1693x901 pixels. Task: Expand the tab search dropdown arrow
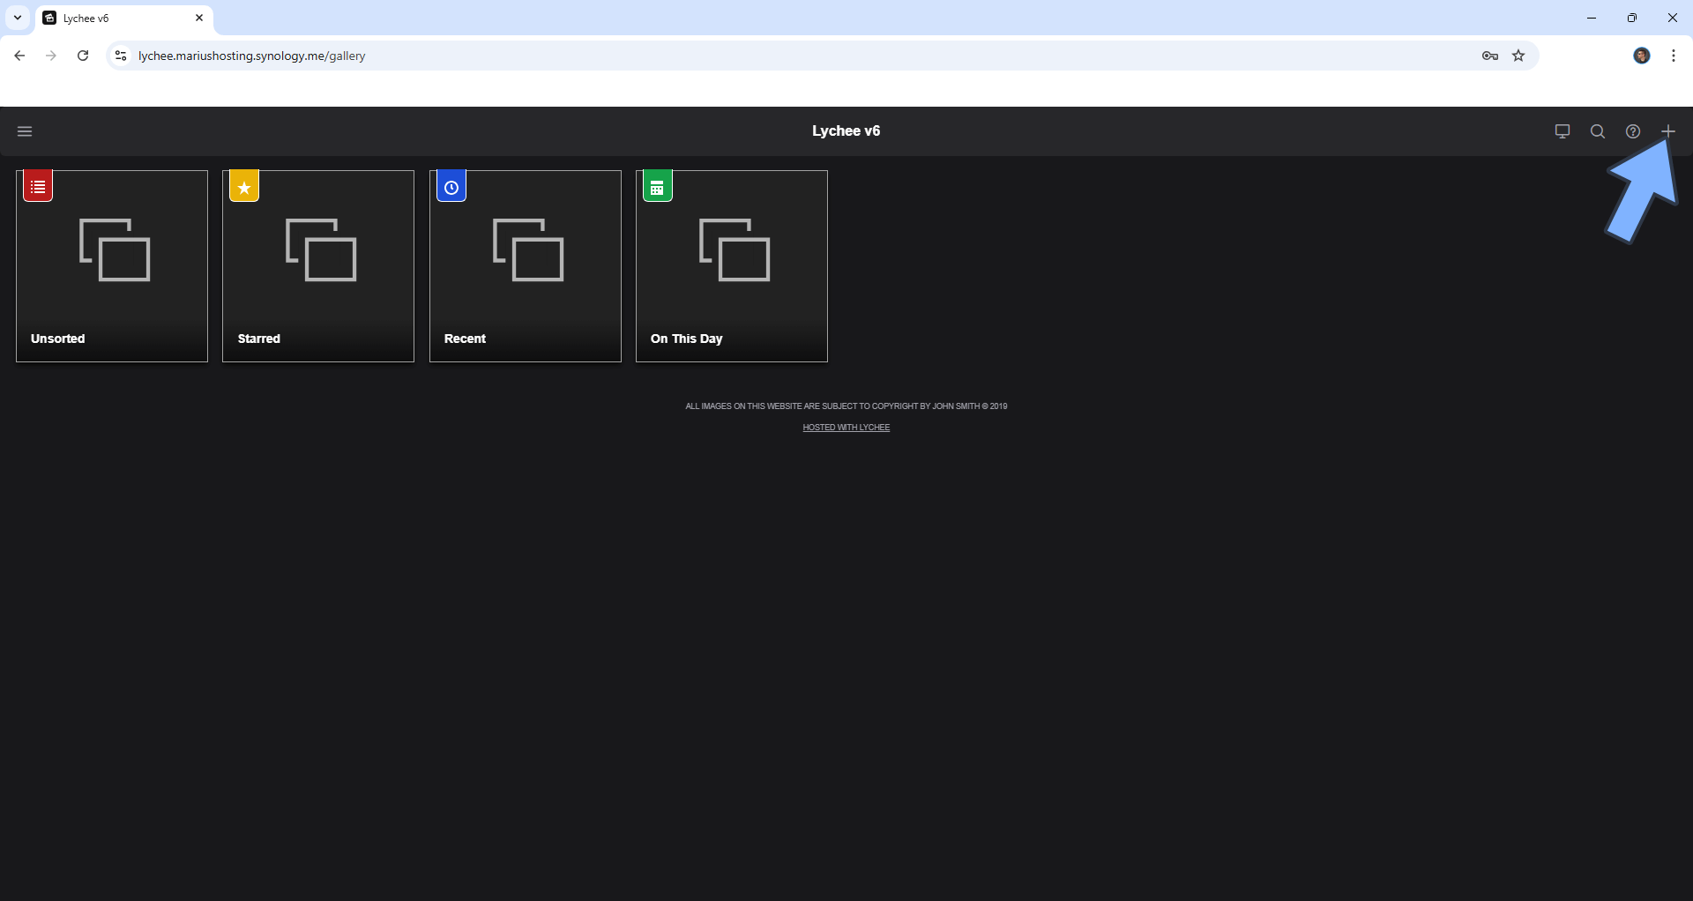coord(18,18)
